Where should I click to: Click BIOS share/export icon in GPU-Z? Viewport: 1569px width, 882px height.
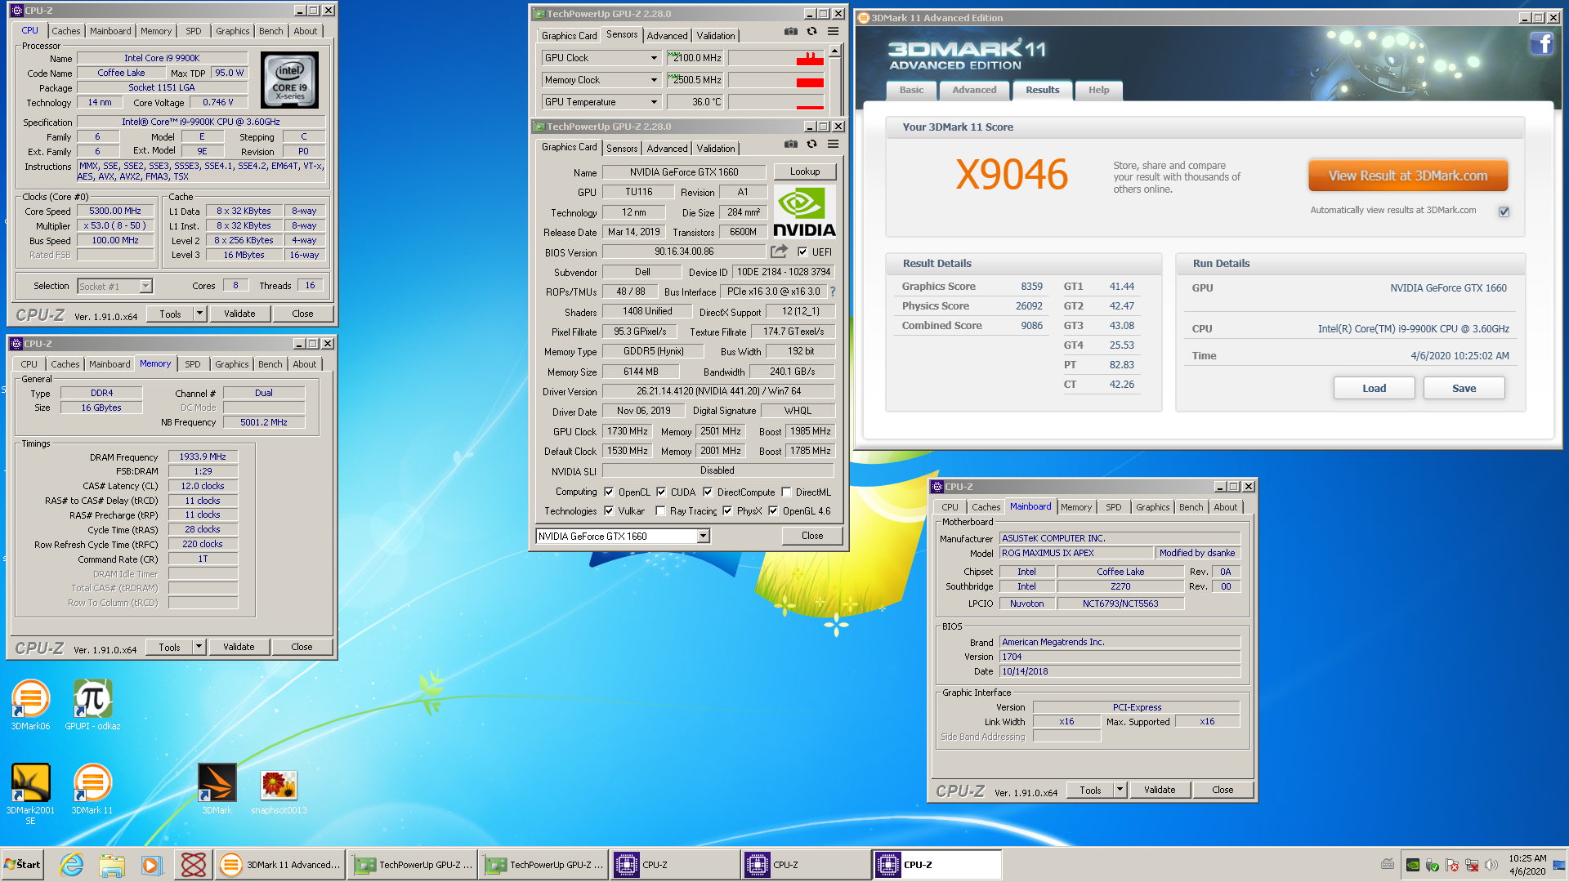pos(779,252)
